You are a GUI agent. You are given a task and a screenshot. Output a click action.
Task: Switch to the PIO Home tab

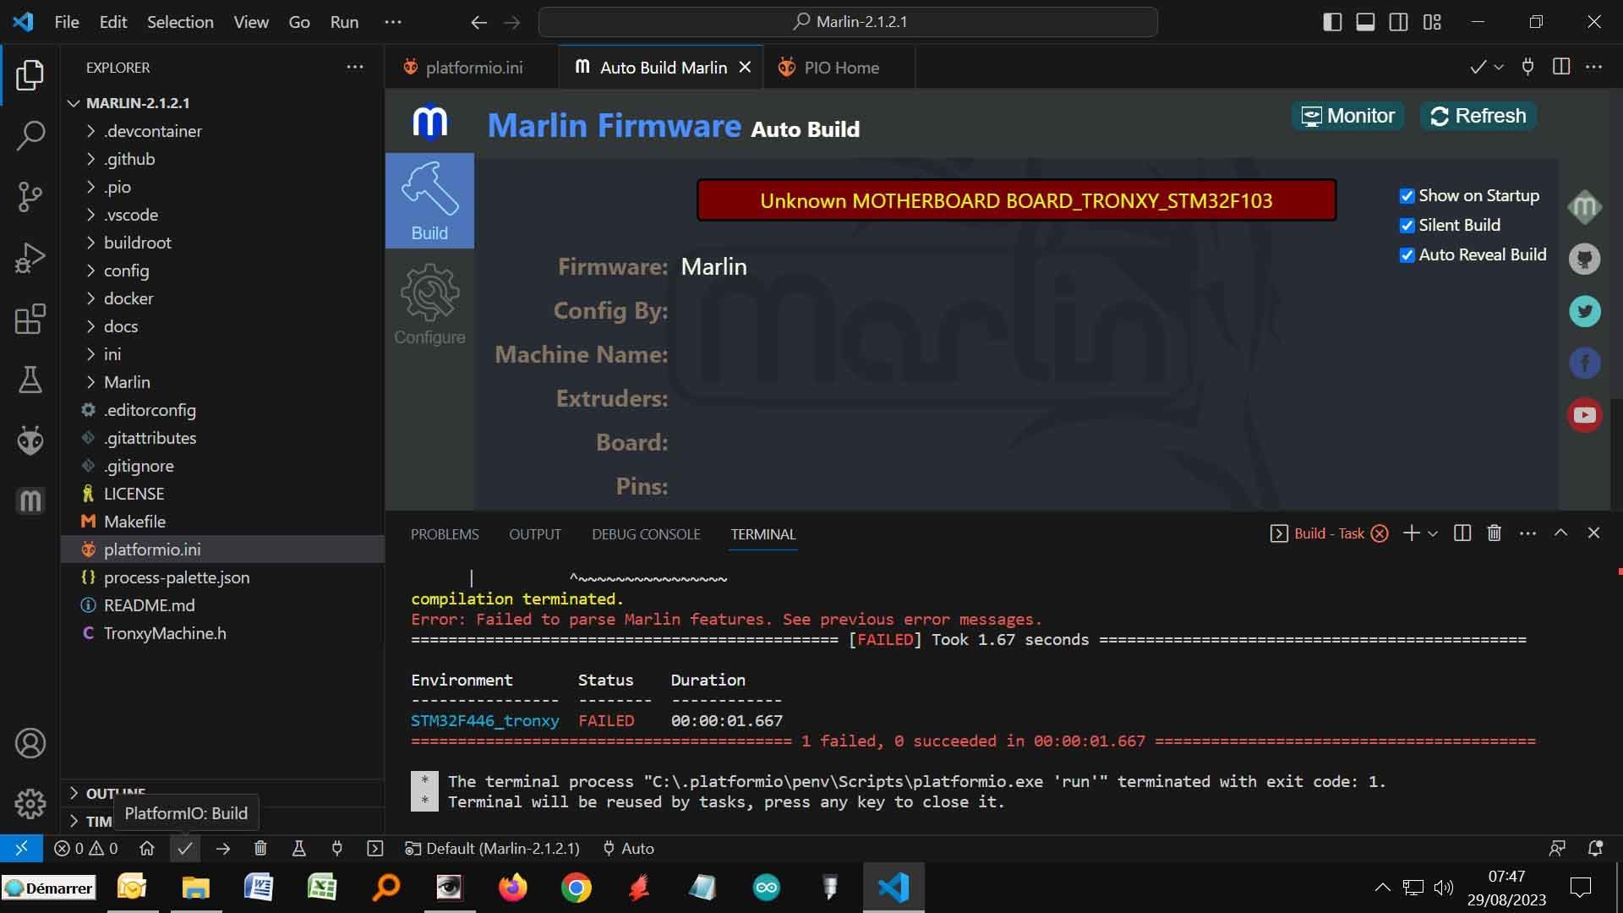839,68
